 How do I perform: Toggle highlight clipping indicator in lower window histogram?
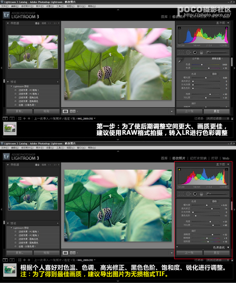(227, 169)
